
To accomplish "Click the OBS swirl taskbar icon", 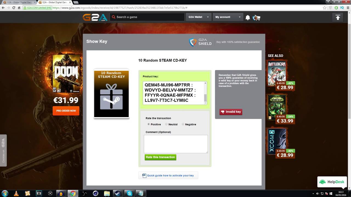I will coord(84,193).
